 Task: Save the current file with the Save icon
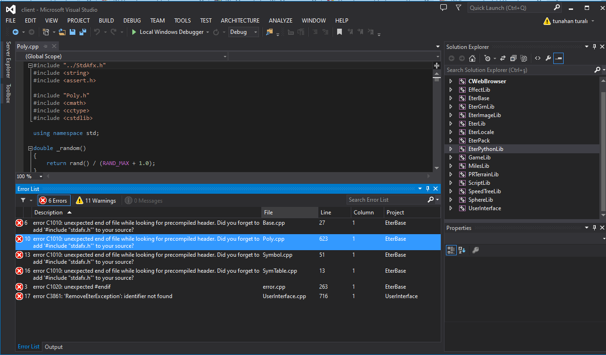point(73,32)
